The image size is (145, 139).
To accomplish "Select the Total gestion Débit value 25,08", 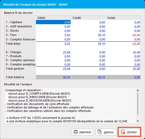I will pyautogui.click(x=66, y=69).
